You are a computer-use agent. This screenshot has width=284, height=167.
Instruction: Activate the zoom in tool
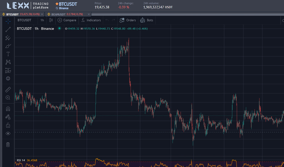pyautogui.click(x=8, y=98)
